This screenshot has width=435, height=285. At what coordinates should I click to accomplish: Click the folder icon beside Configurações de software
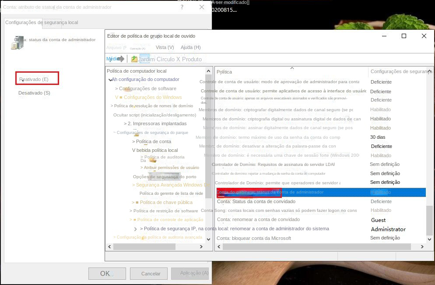pos(127,89)
